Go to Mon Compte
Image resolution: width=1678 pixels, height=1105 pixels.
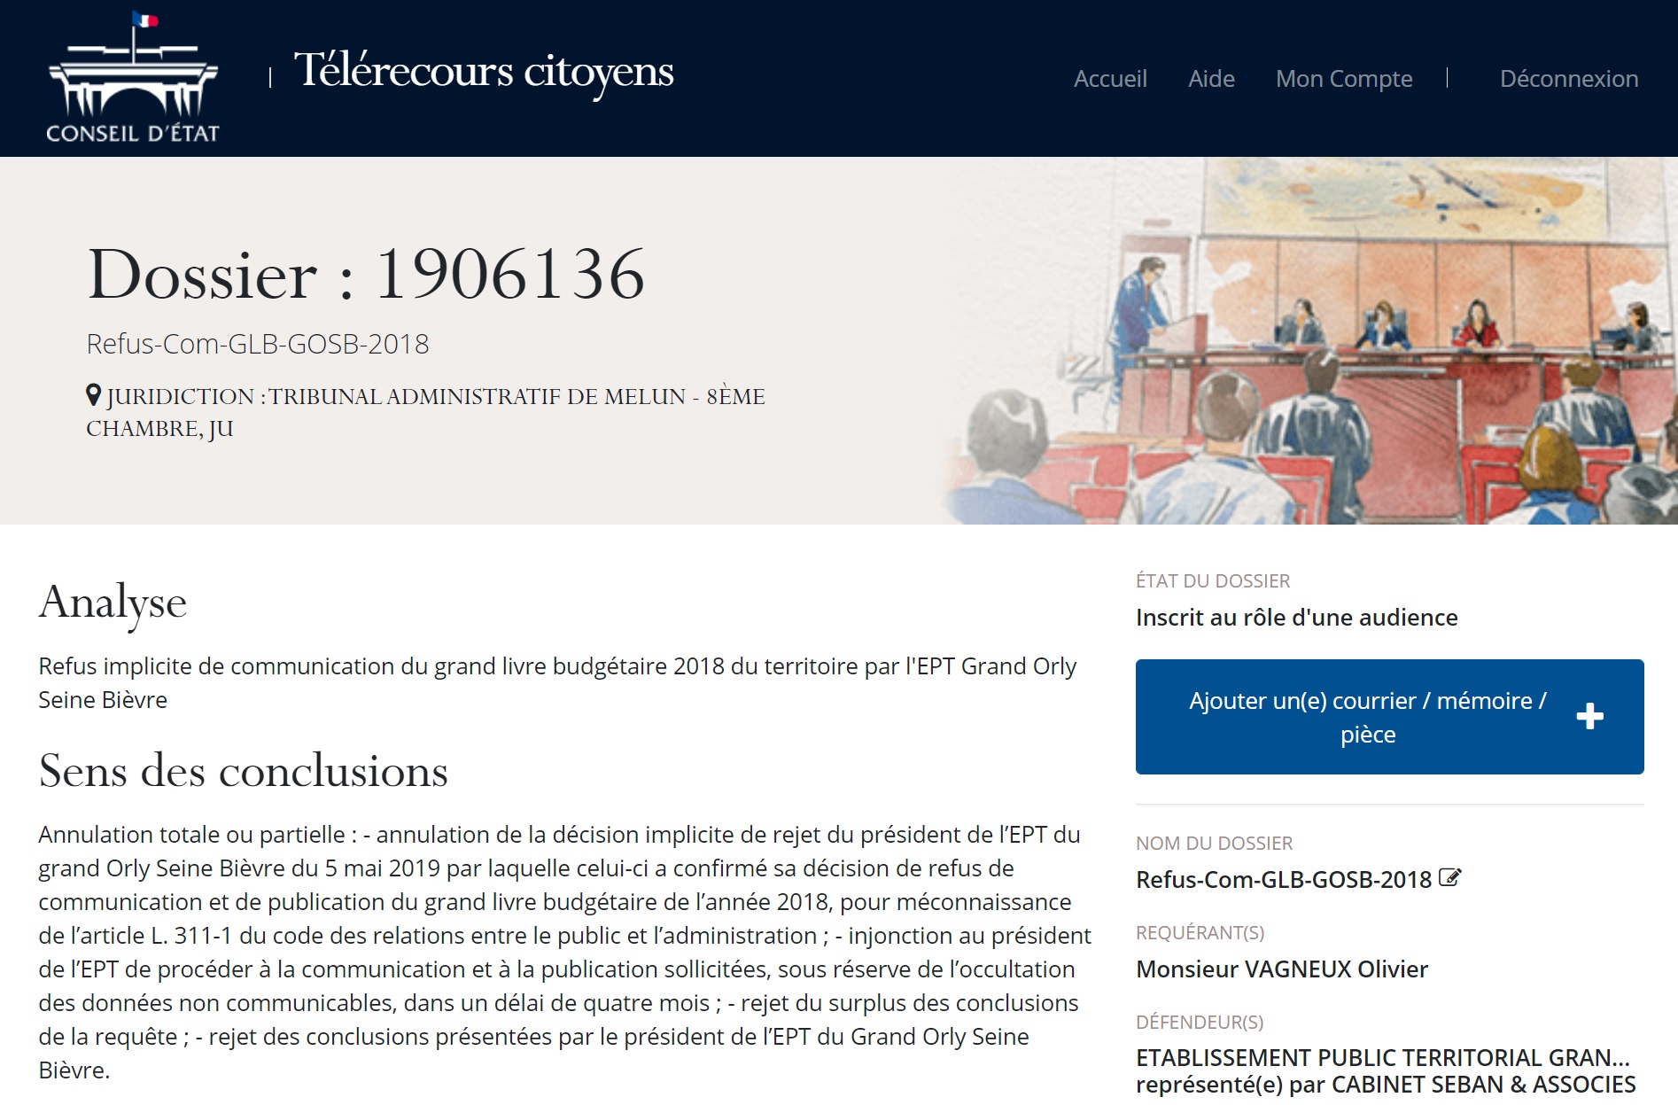pyautogui.click(x=1343, y=79)
